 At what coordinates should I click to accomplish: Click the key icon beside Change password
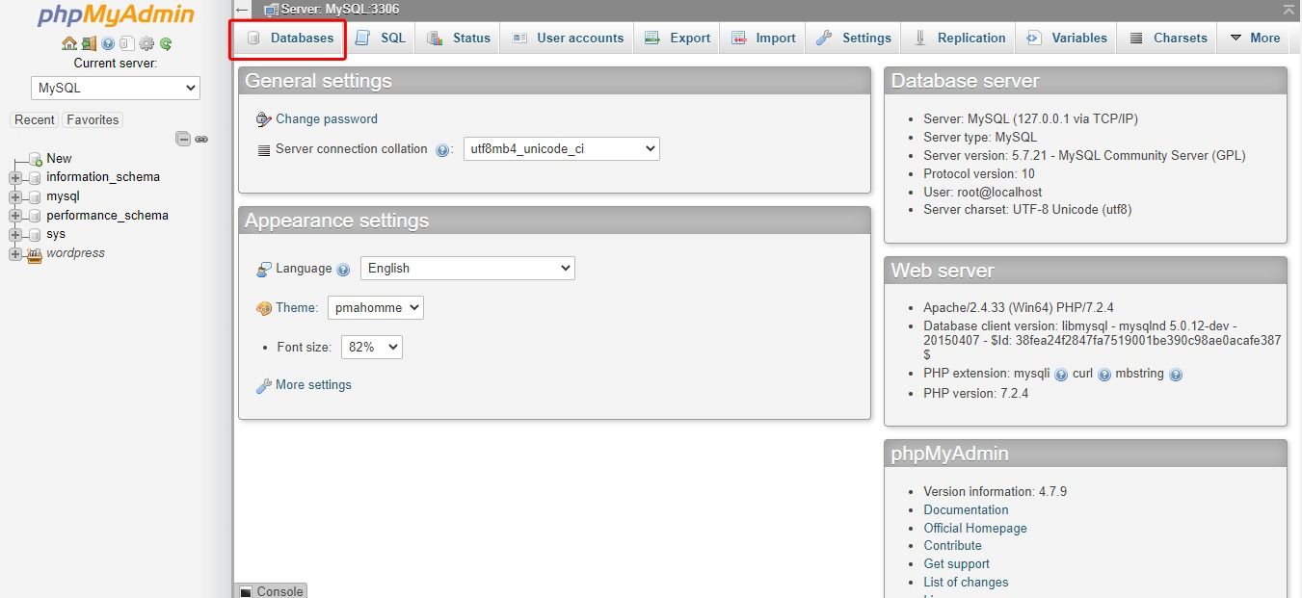264,119
